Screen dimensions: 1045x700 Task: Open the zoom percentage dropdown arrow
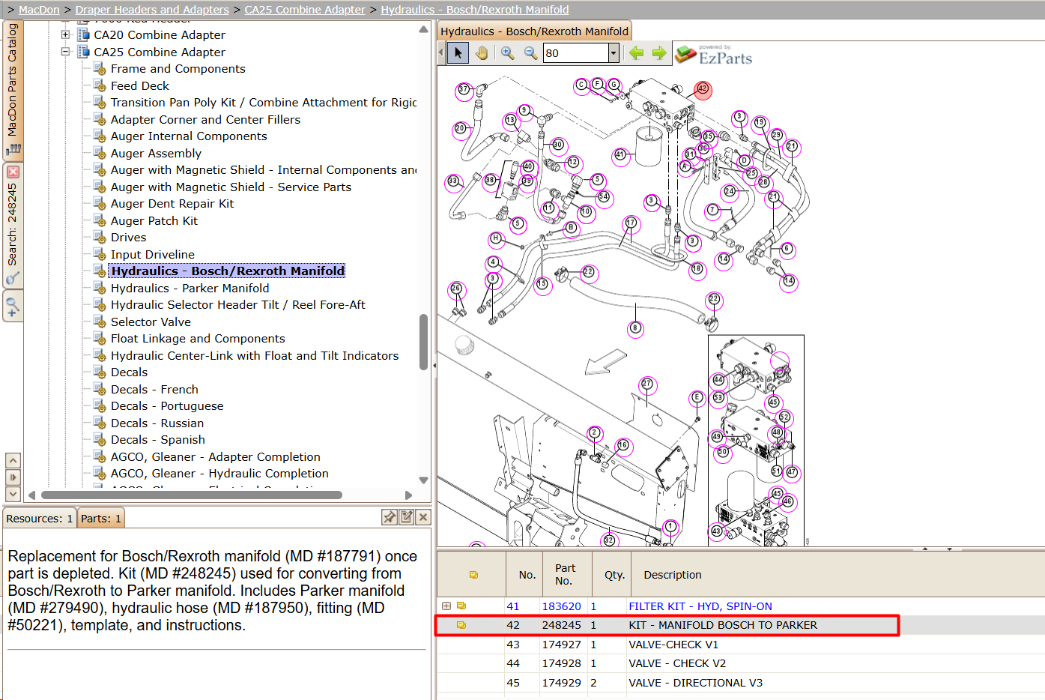(614, 53)
